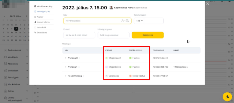This screenshot has width=234, height=103.
Task: Click the clock Várakozás status icon
Action: click(107, 76)
